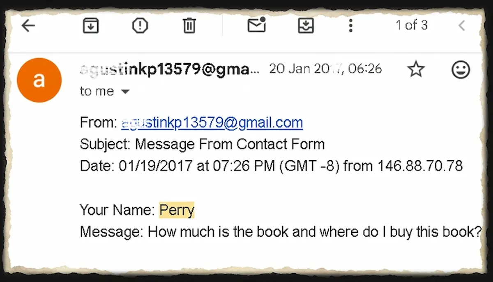Open the agustinkp13579@gmail.com email link
The width and height of the screenshot is (493, 282).
(x=212, y=123)
